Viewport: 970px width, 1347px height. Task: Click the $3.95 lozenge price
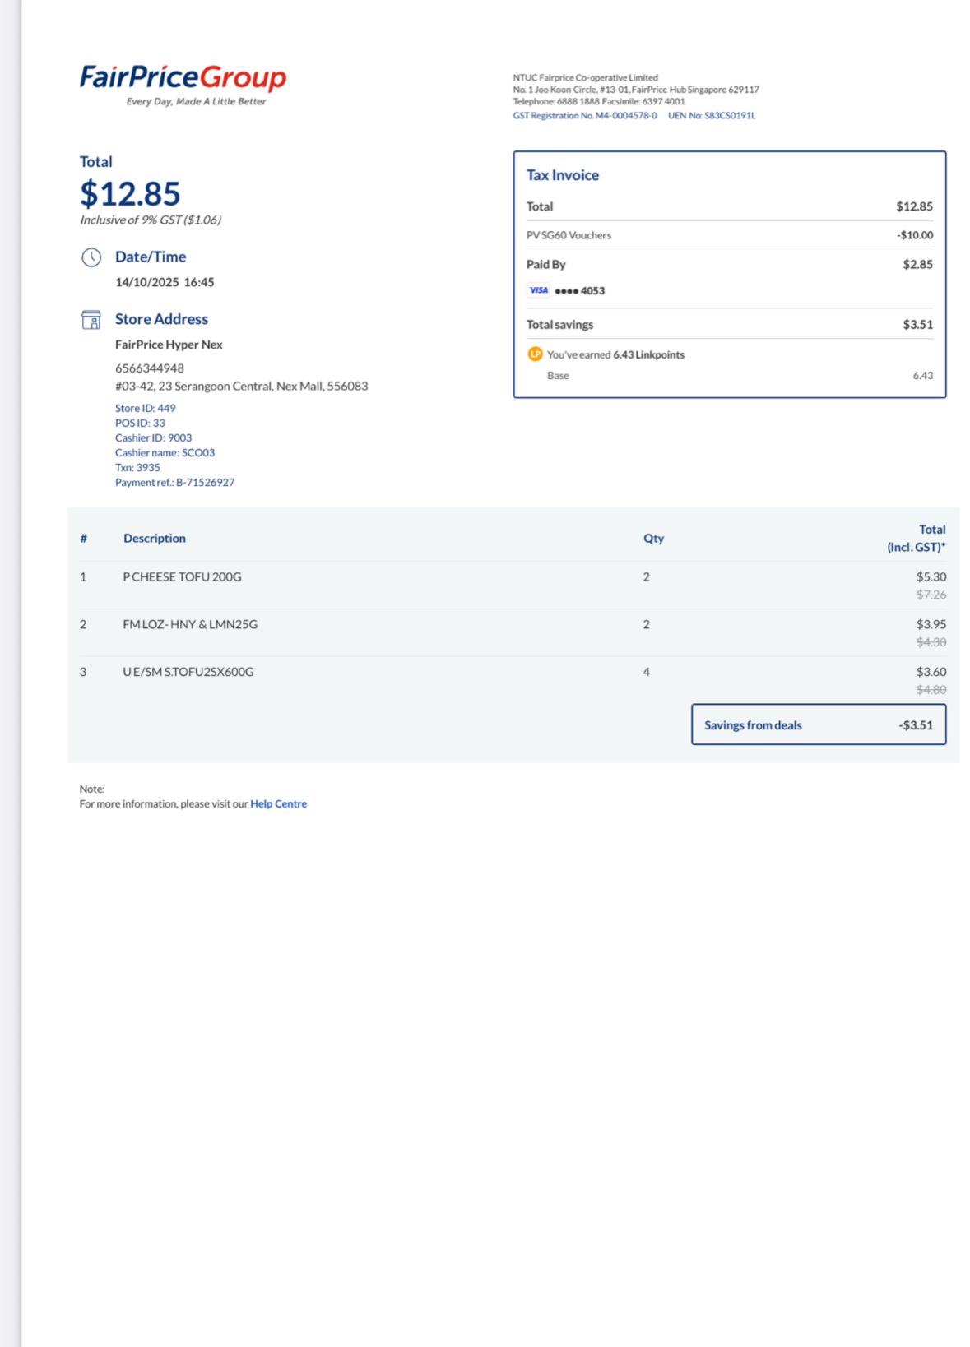(931, 625)
